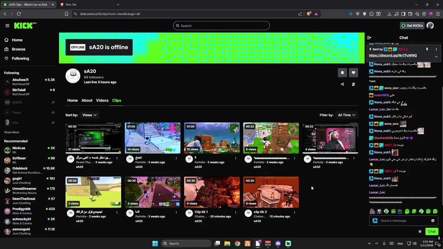Image resolution: width=443 pixels, height=249 pixels.
Task: Expand Show More in Following list
Action: point(12,132)
